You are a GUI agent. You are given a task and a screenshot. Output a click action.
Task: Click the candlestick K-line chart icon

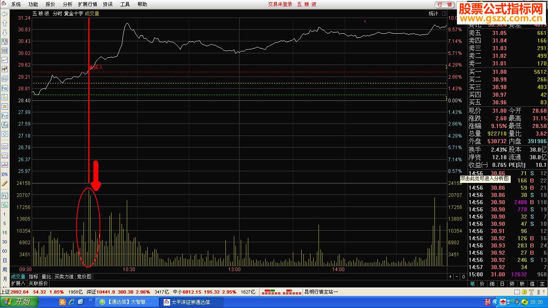coord(5,69)
